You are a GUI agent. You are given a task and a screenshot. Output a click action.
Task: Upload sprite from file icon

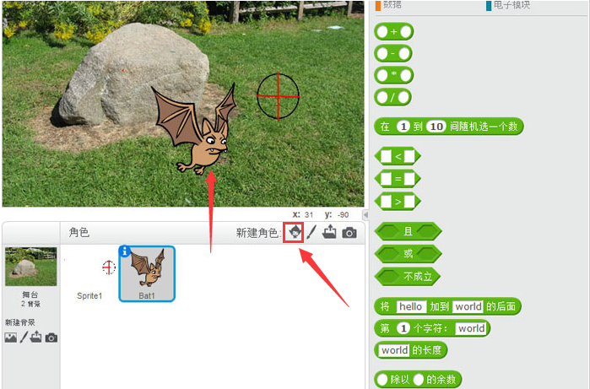click(x=329, y=232)
